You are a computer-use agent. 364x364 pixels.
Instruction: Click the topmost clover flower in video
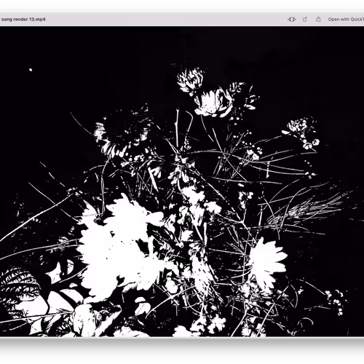191,80
